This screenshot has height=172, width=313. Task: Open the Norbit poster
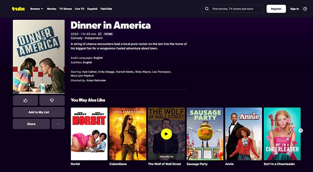(89, 134)
